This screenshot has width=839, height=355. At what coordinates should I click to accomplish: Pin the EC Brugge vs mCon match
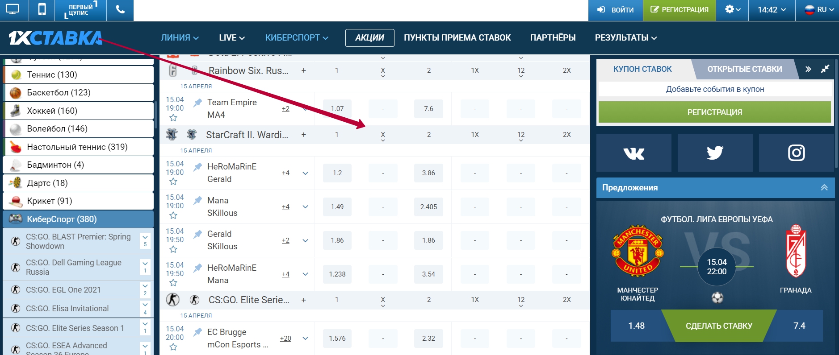(x=197, y=332)
